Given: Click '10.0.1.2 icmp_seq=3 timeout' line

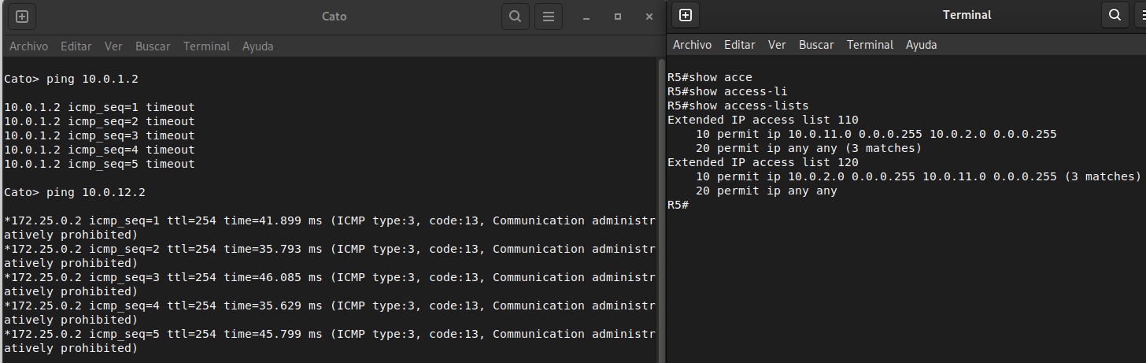Looking at the screenshot, I should click(x=99, y=135).
